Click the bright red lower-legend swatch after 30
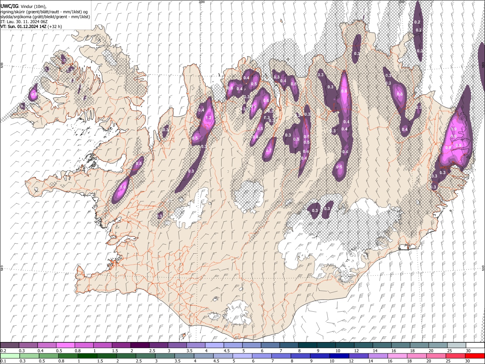485x364 pixels. click(474, 356)
